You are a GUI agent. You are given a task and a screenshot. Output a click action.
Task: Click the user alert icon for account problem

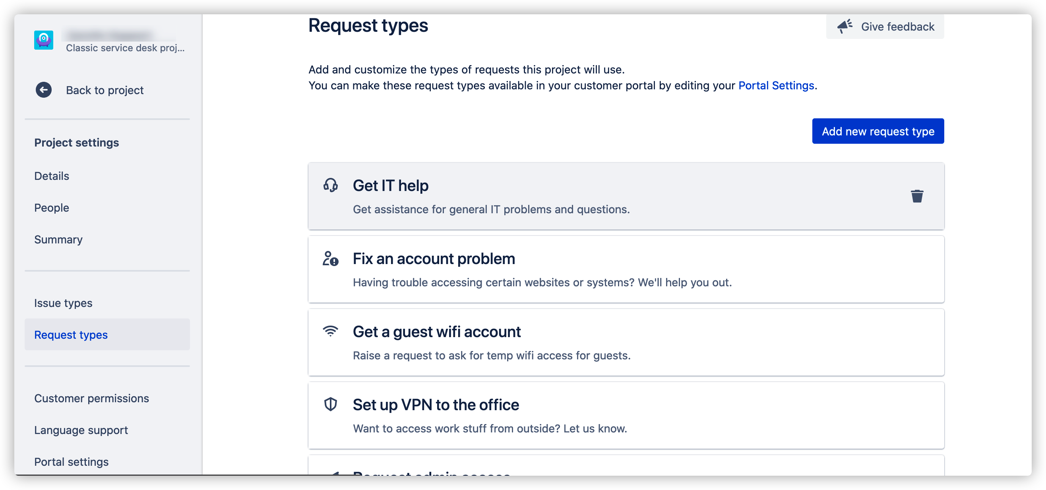coord(331,259)
